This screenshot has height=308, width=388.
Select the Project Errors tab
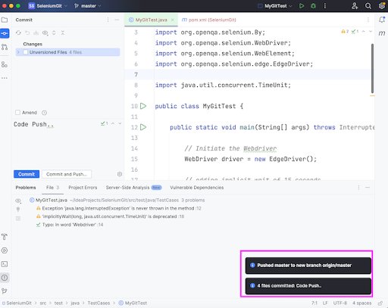coord(83,188)
